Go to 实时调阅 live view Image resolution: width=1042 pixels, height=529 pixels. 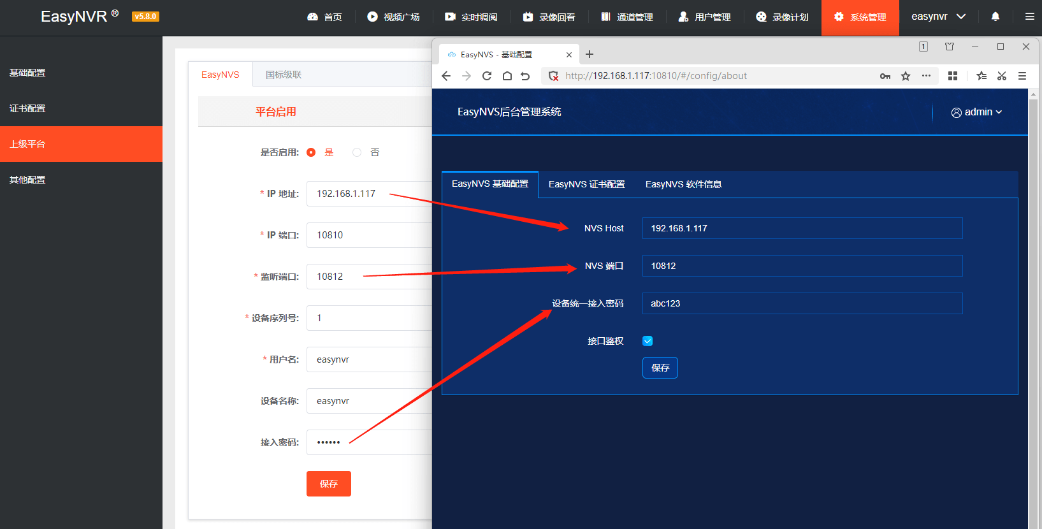tap(471, 17)
